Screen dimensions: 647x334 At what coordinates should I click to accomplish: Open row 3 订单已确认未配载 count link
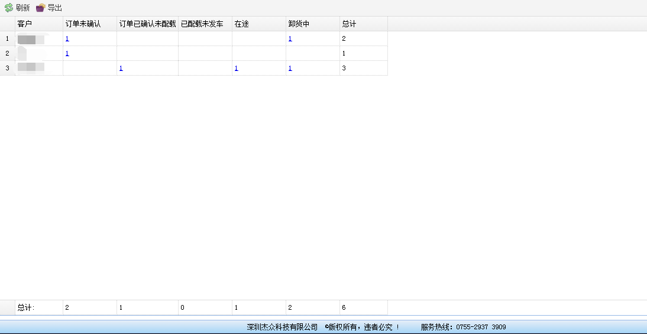(121, 68)
